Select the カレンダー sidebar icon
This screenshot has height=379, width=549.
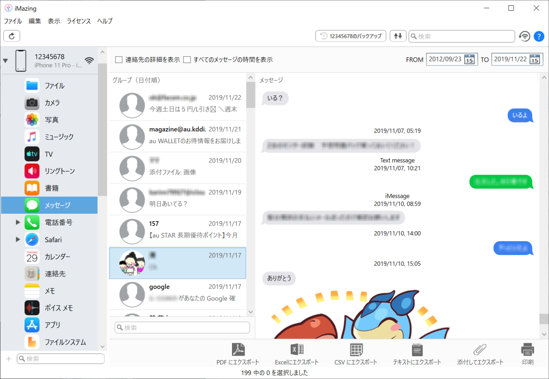point(32,257)
